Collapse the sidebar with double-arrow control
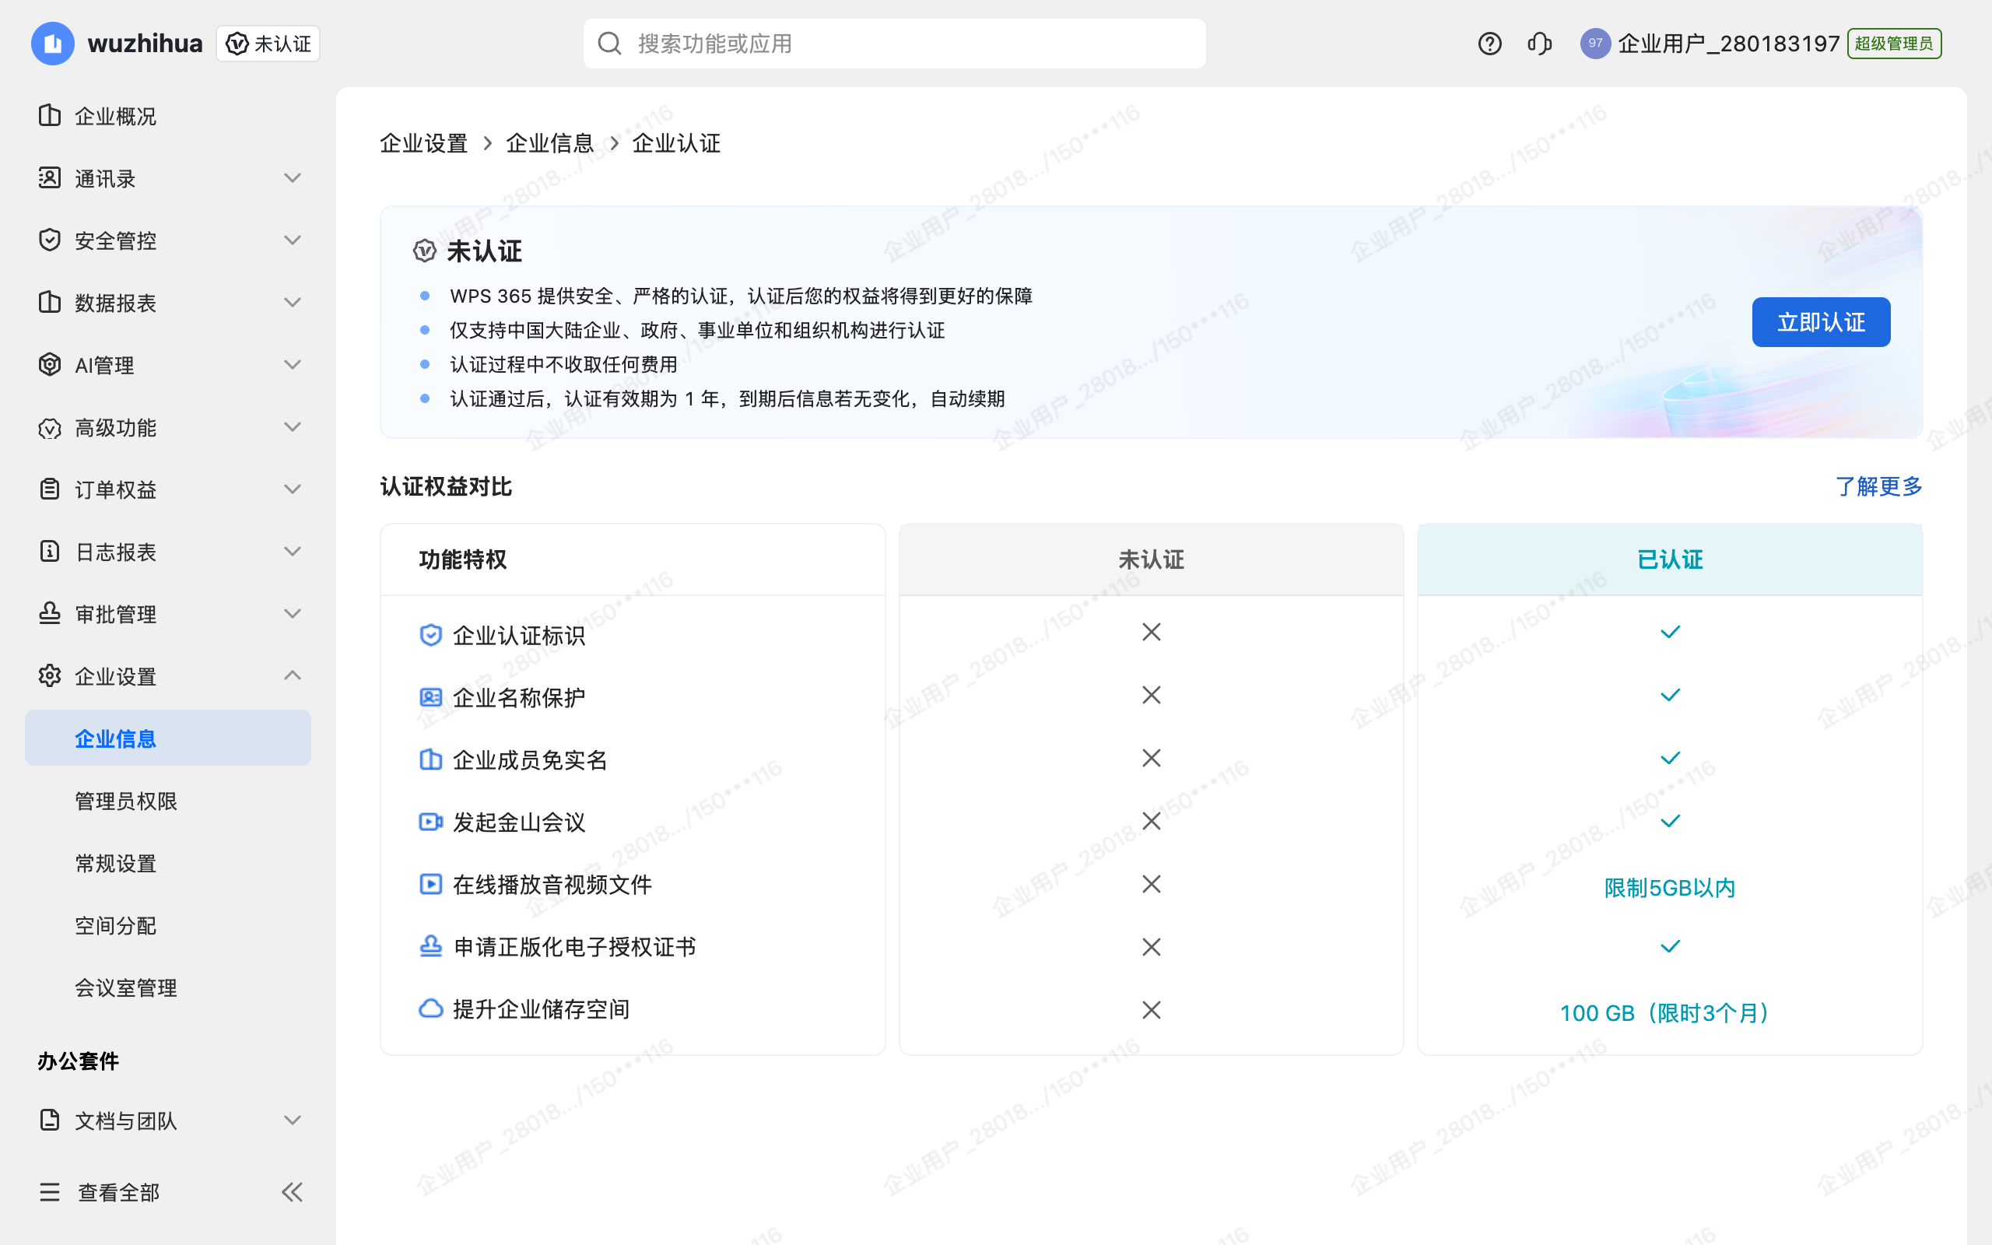 click(x=291, y=1191)
